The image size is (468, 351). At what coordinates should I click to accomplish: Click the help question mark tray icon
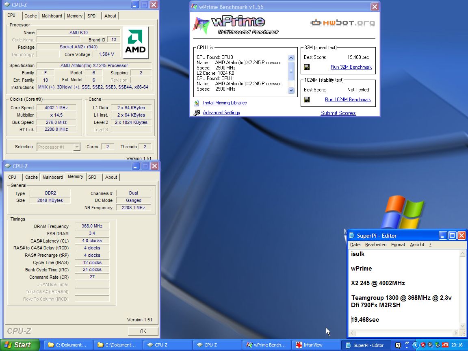coord(398,345)
